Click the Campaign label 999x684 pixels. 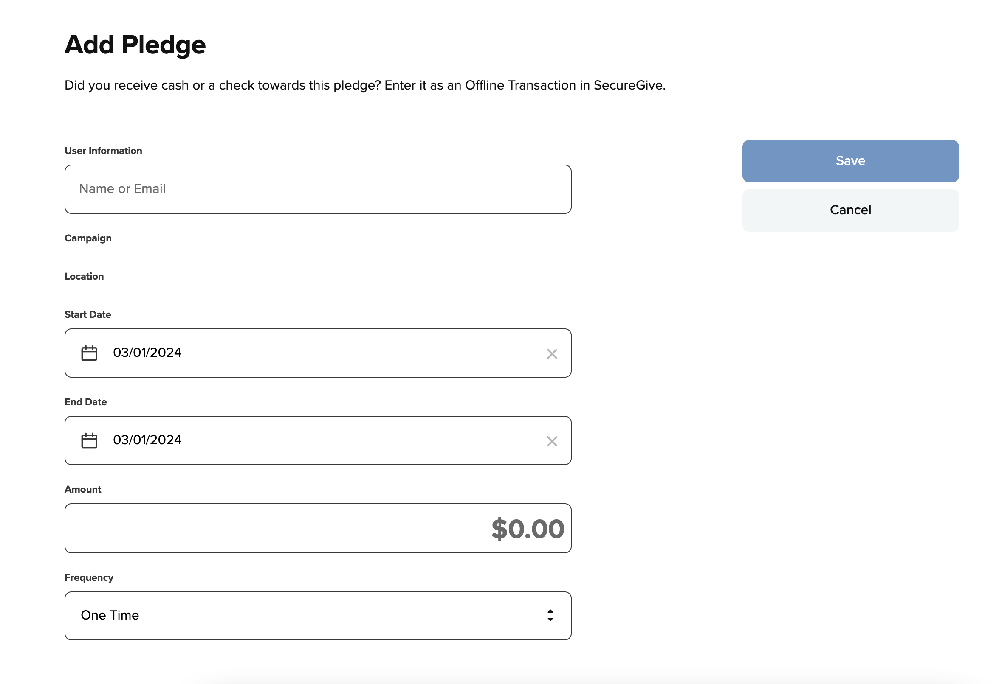click(x=87, y=238)
